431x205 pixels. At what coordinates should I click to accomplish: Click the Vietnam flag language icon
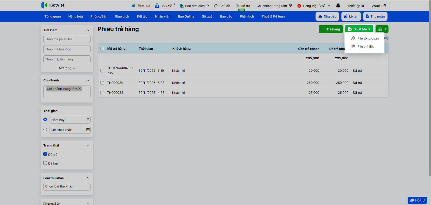[299, 6]
